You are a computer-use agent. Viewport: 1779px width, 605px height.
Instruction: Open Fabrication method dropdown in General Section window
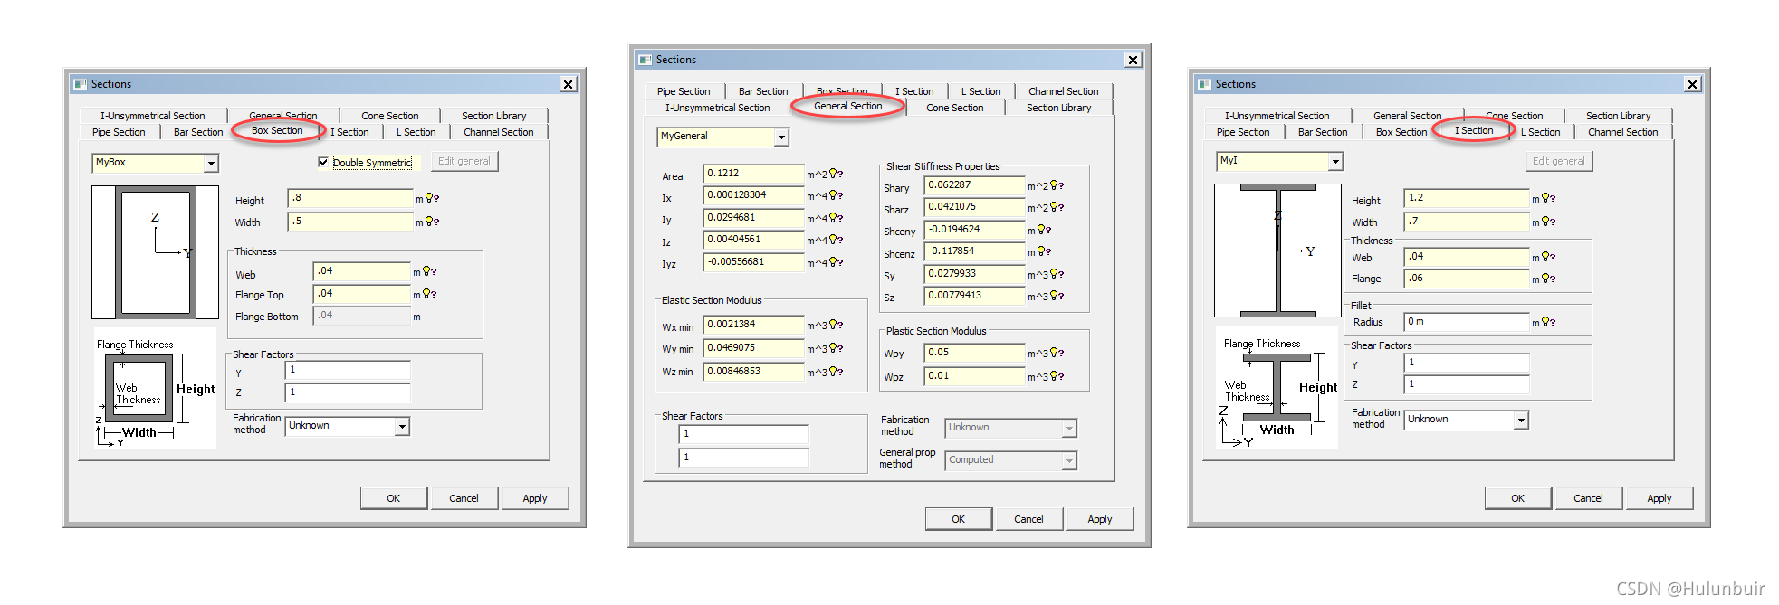[1069, 429]
